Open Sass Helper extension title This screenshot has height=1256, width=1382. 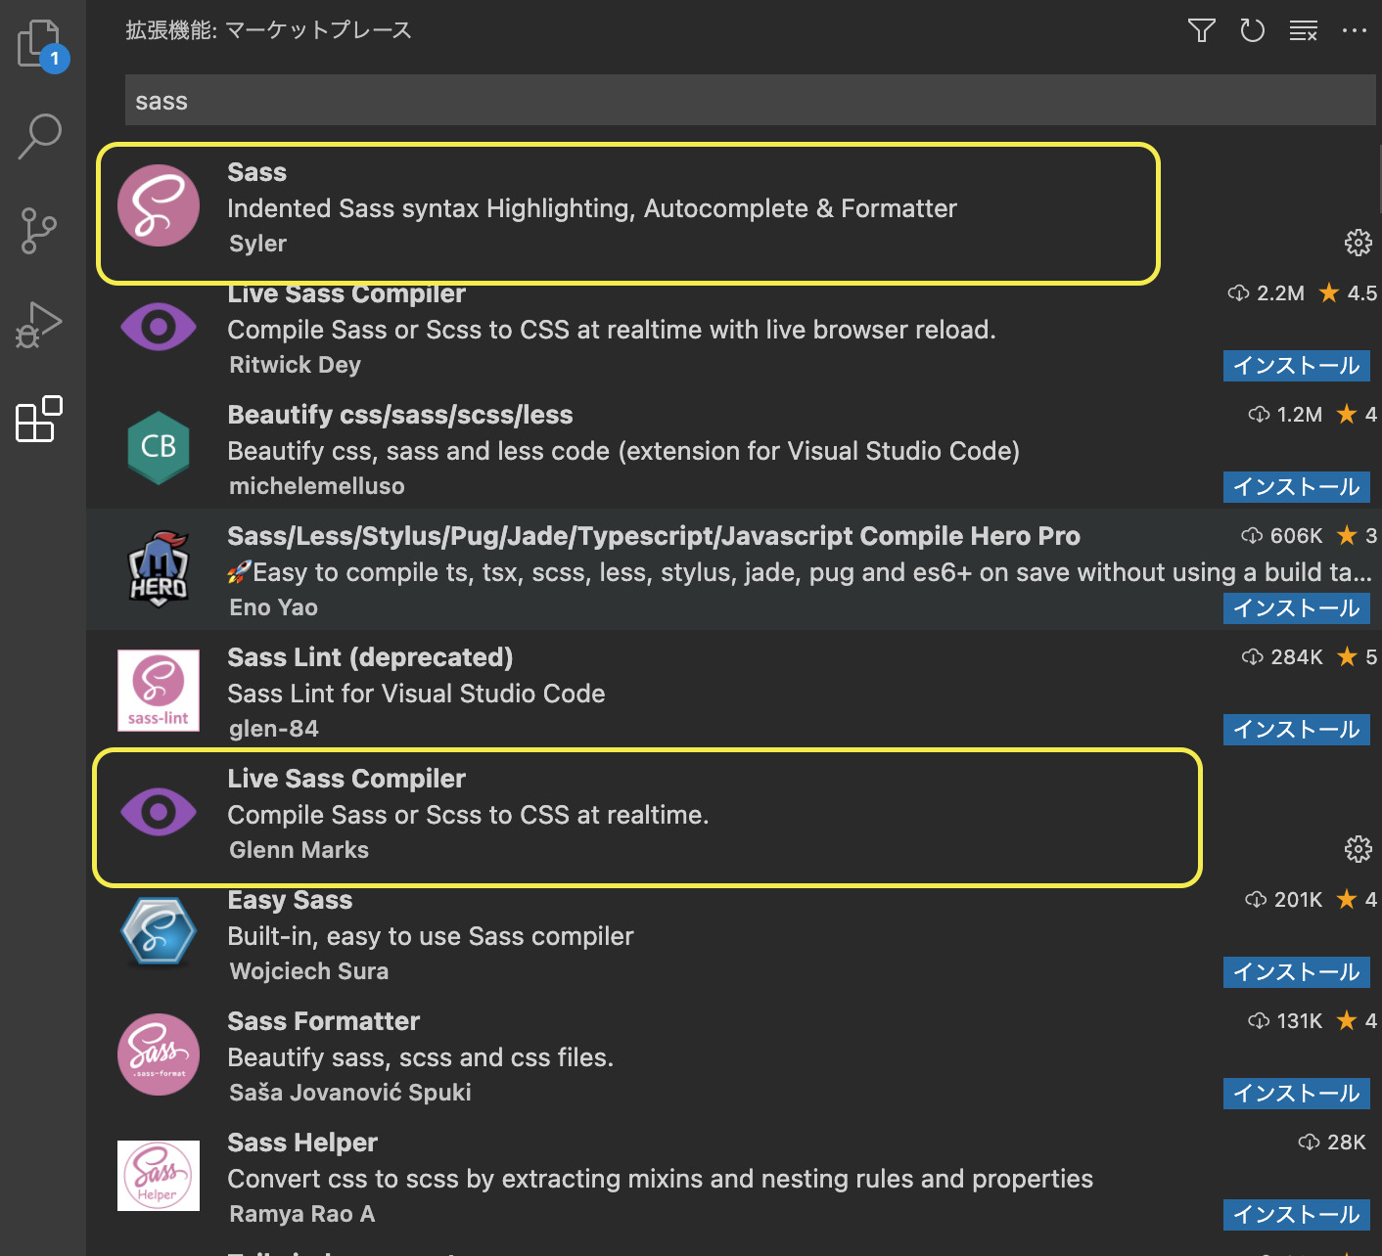coord(302,1143)
